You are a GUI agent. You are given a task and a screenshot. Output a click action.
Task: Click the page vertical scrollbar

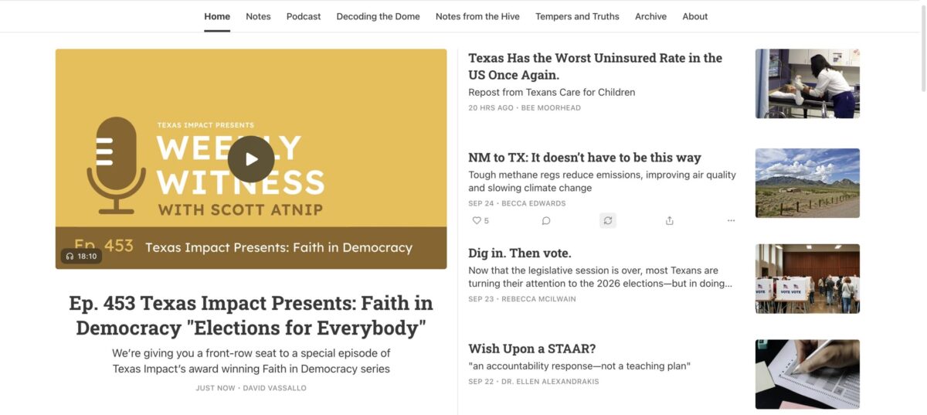[922, 46]
